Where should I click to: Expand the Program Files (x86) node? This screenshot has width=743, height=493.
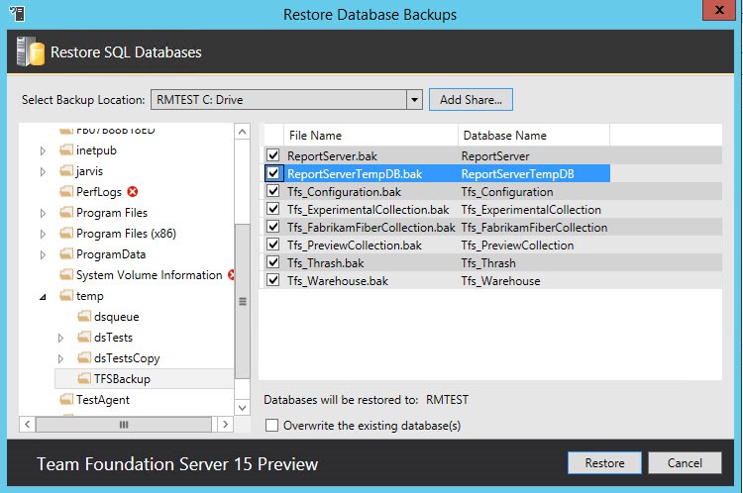tap(43, 235)
